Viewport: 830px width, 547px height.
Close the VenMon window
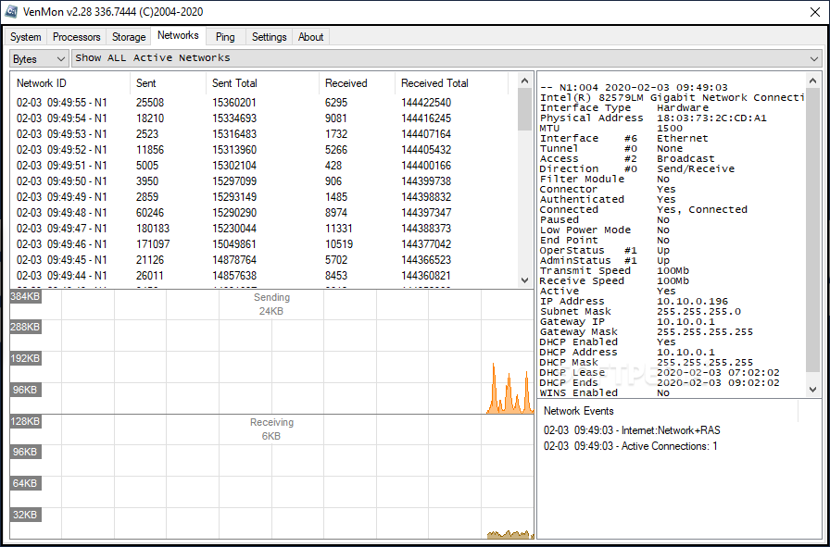coord(815,12)
